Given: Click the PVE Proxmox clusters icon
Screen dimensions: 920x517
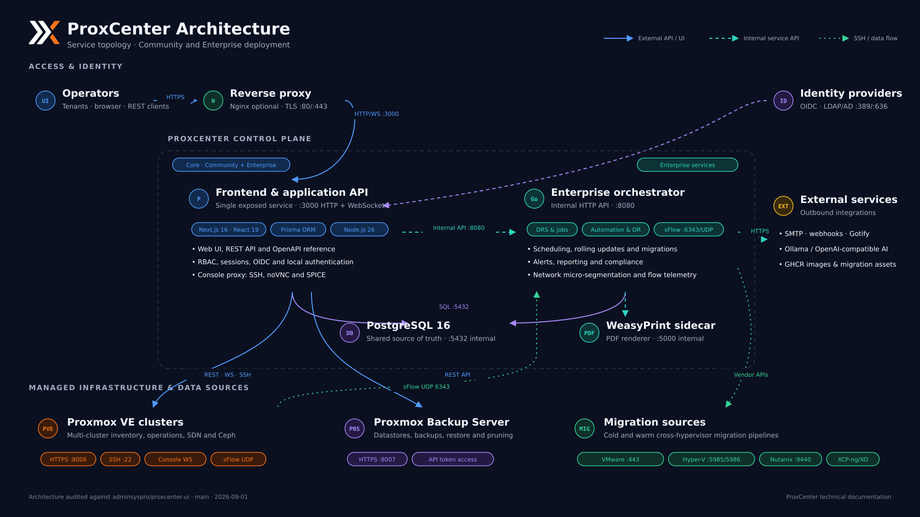Looking at the screenshot, I should point(48,428).
